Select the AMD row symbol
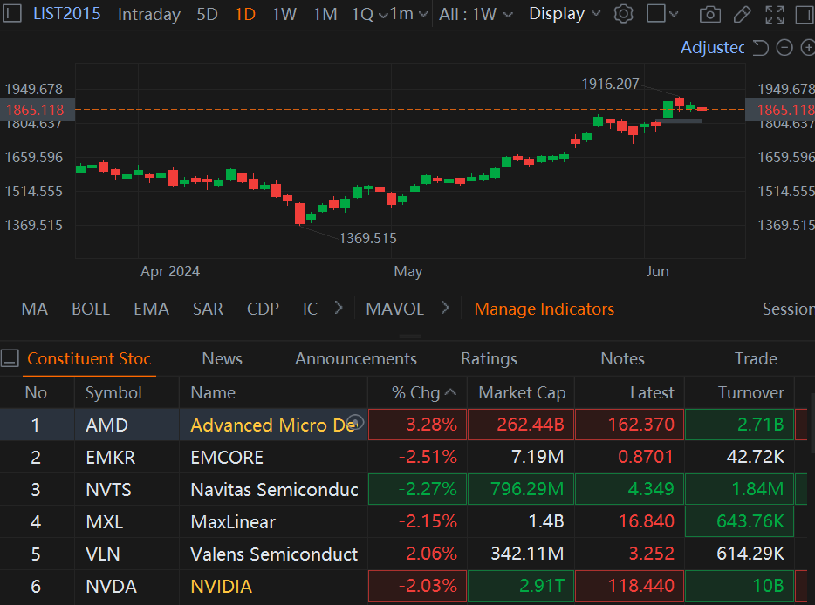The width and height of the screenshot is (815, 605). tap(106, 425)
